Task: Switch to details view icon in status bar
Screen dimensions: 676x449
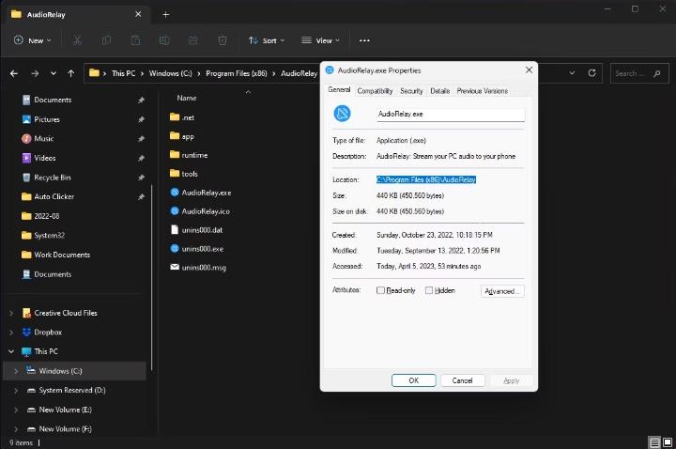Action: pos(654,442)
